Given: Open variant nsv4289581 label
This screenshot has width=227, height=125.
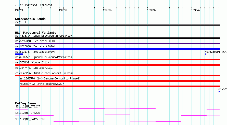Looking at the screenshot, I should click(x=44, y=57).
